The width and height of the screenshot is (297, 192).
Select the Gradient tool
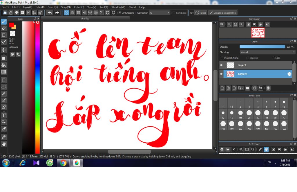(x=3, y=72)
